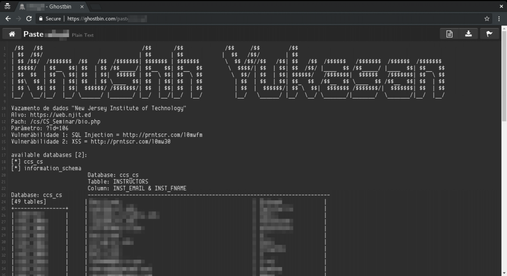The width and height of the screenshot is (507, 276).
Task: Click the line "Pach: /cs/CS_Seminar/bio.php"
Action: [x=55, y=122]
